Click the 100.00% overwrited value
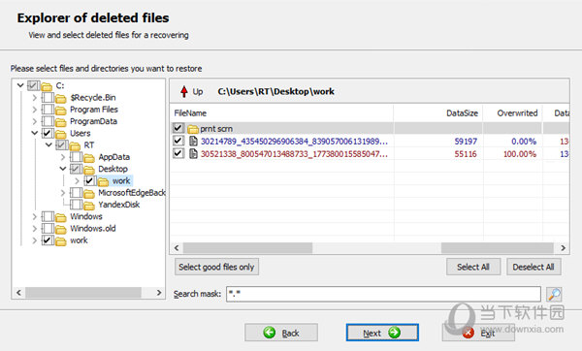The image size is (582, 351). [x=520, y=154]
